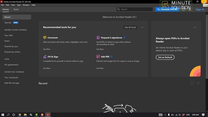Click the microphone icon in the system tray
Image resolution: width=208 pixels, height=117 pixels.
tap(169, 115)
